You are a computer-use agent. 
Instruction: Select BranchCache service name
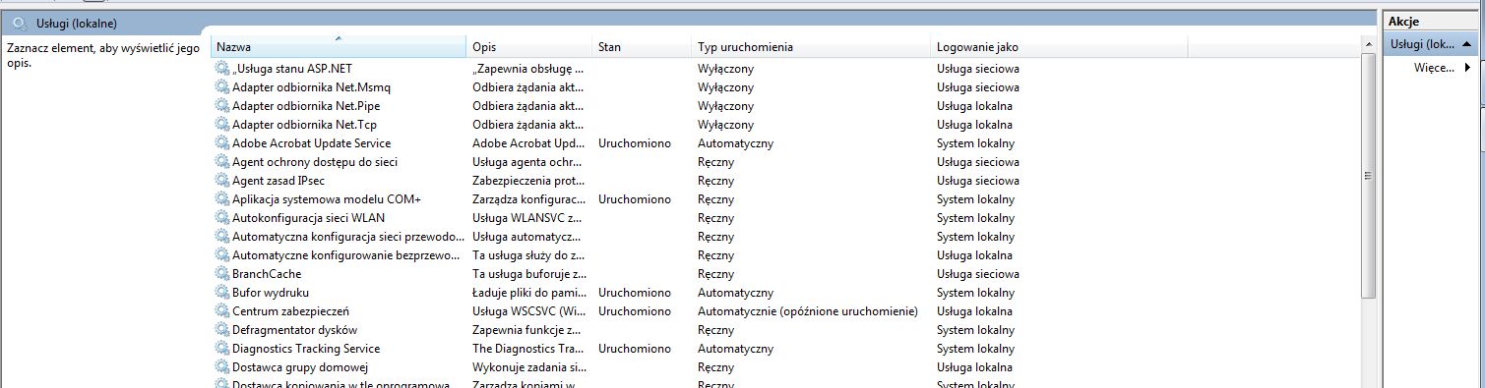[x=267, y=274]
